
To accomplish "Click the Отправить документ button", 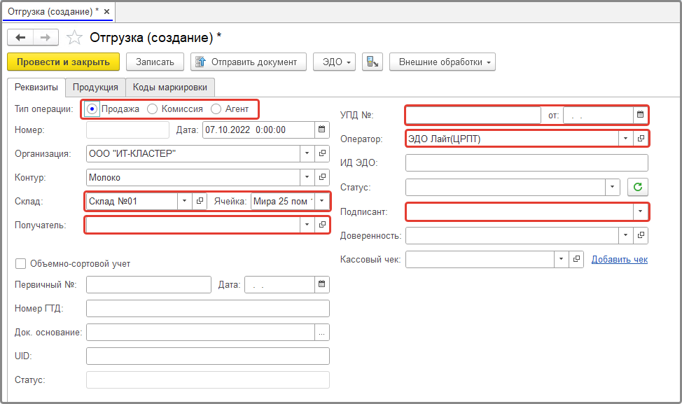I will (249, 62).
